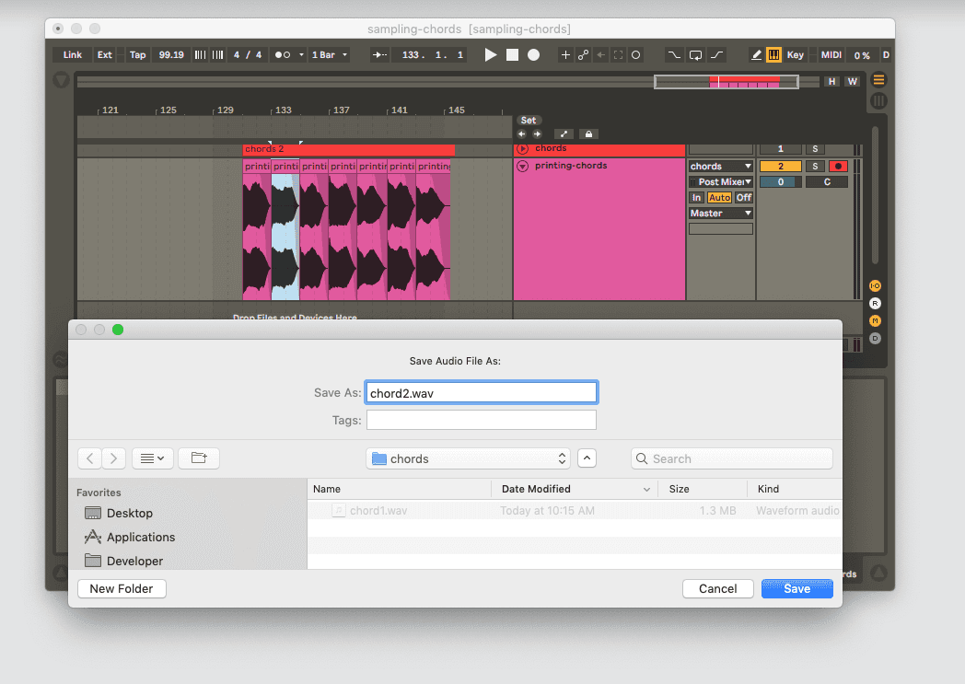This screenshot has width=965, height=684.
Task: Cancel the save dialog
Action: pyautogui.click(x=717, y=588)
